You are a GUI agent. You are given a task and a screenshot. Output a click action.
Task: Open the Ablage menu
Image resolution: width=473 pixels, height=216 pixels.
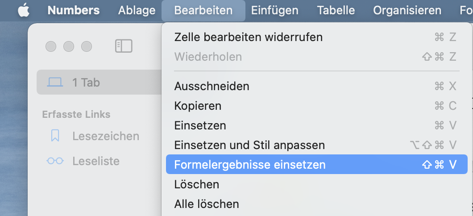click(x=137, y=10)
